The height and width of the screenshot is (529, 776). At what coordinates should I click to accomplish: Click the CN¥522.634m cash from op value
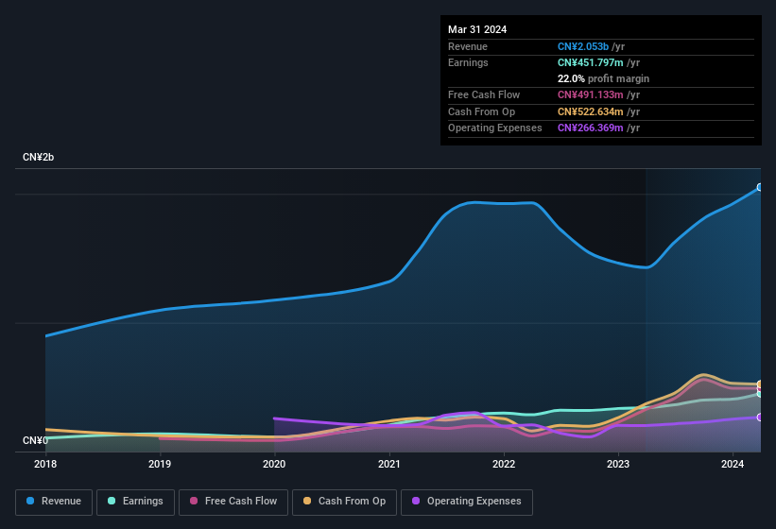pyautogui.click(x=591, y=111)
